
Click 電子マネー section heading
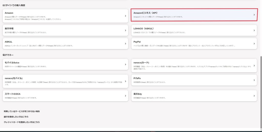coord(8,55)
